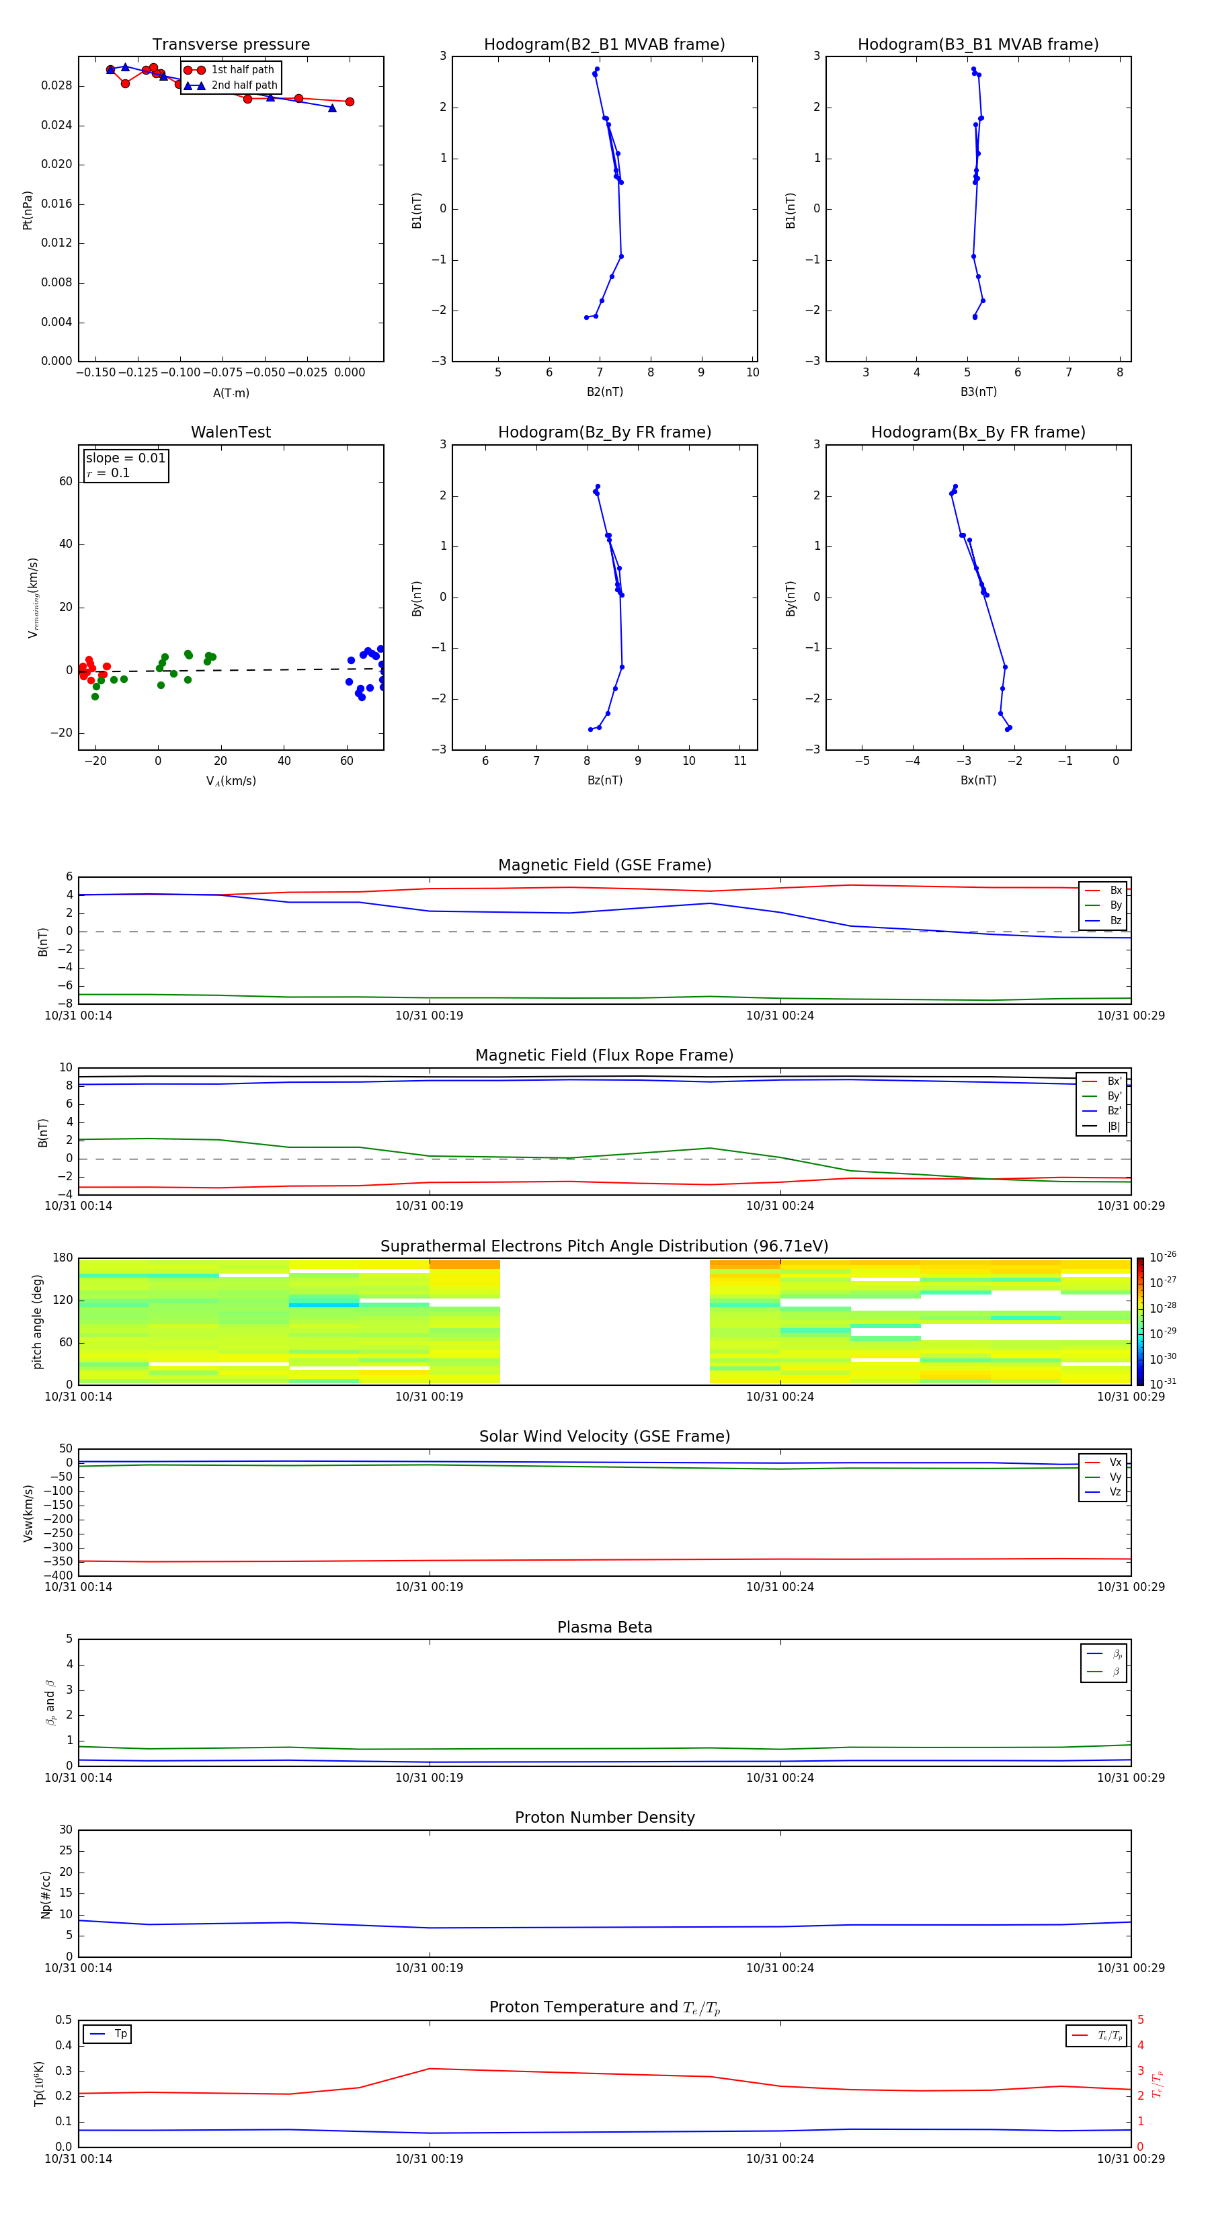Click the "Np(#/cc)" y-axis label
The height and width of the screenshot is (2218, 1210).
[x=46, y=1894]
